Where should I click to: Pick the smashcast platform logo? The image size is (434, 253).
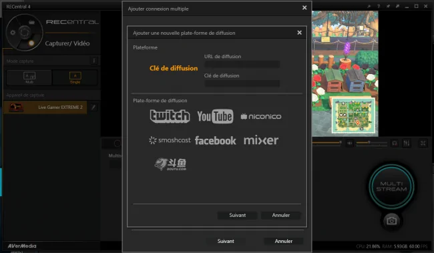pos(170,140)
